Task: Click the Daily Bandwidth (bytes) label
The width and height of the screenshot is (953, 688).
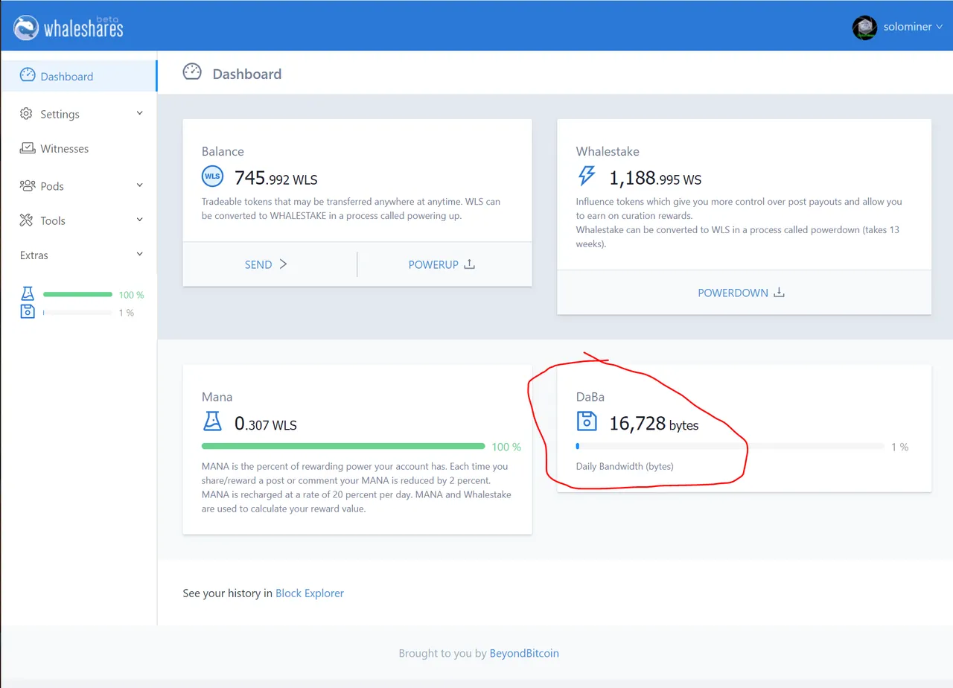Action: pyautogui.click(x=625, y=466)
